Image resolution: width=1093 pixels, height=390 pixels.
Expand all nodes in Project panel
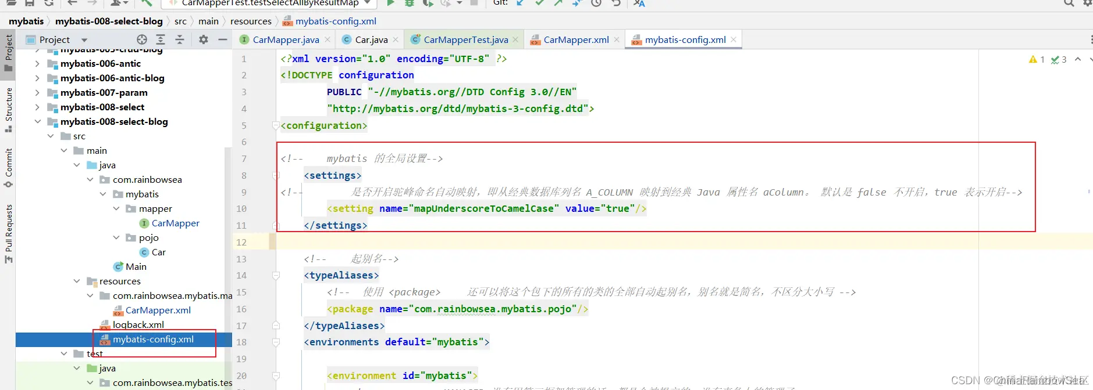click(x=161, y=39)
